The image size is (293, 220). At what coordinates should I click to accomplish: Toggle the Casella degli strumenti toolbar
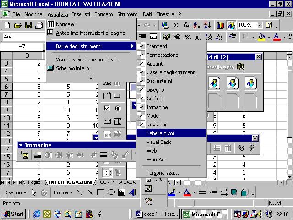[172, 72]
